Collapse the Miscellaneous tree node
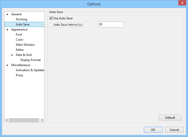 [7, 65]
